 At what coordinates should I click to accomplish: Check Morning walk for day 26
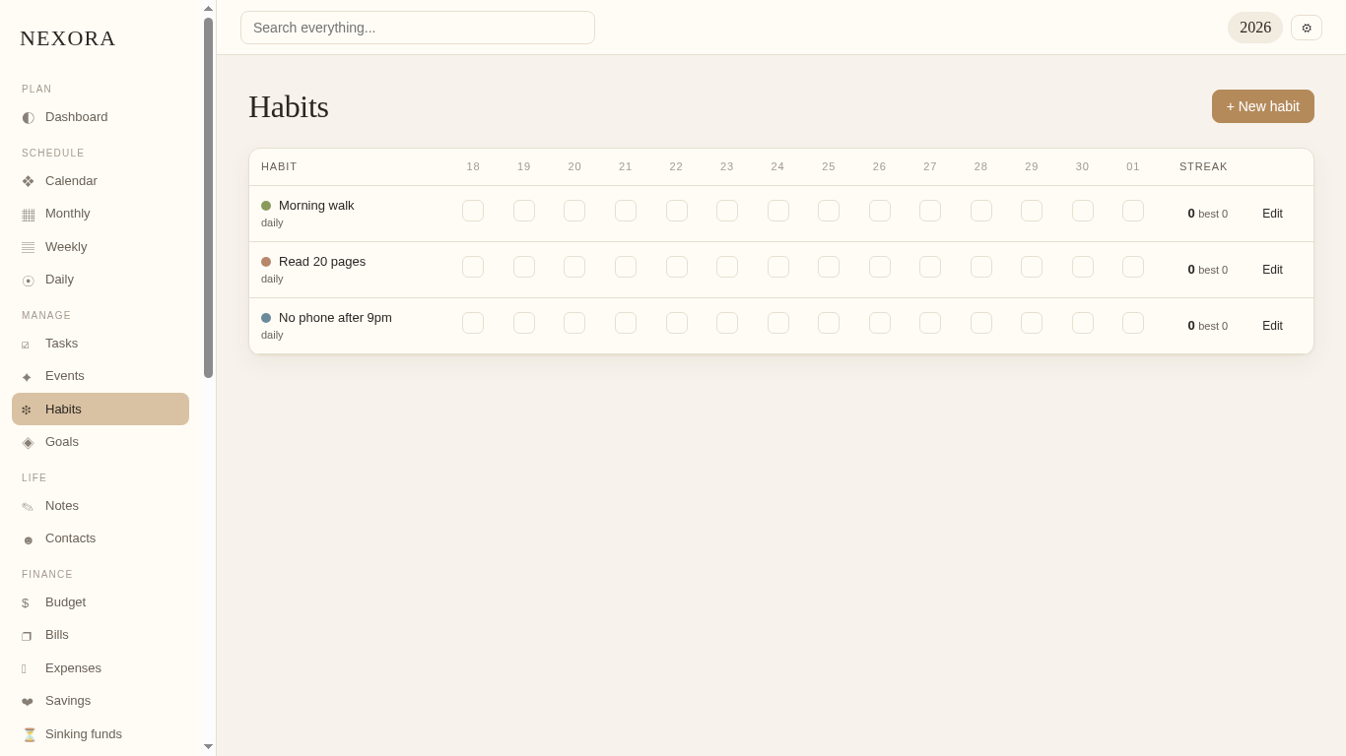pyautogui.click(x=880, y=211)
